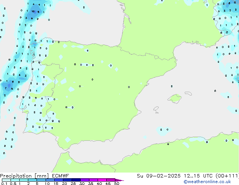Click the above-50 arrow tip of legend
Image resolution: width=239 pixels, height=185 pixels.
tap(119, 180)
